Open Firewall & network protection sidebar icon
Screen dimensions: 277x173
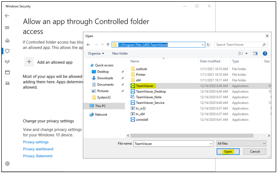click(7, 62)
